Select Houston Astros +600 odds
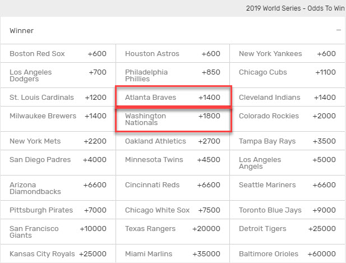 point(172,54)
